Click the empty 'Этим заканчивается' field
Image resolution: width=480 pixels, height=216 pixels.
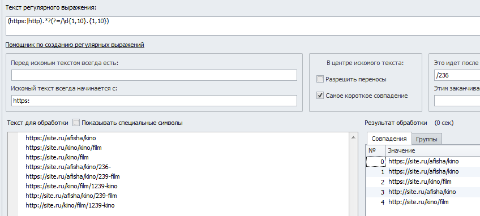coord(457,101)
